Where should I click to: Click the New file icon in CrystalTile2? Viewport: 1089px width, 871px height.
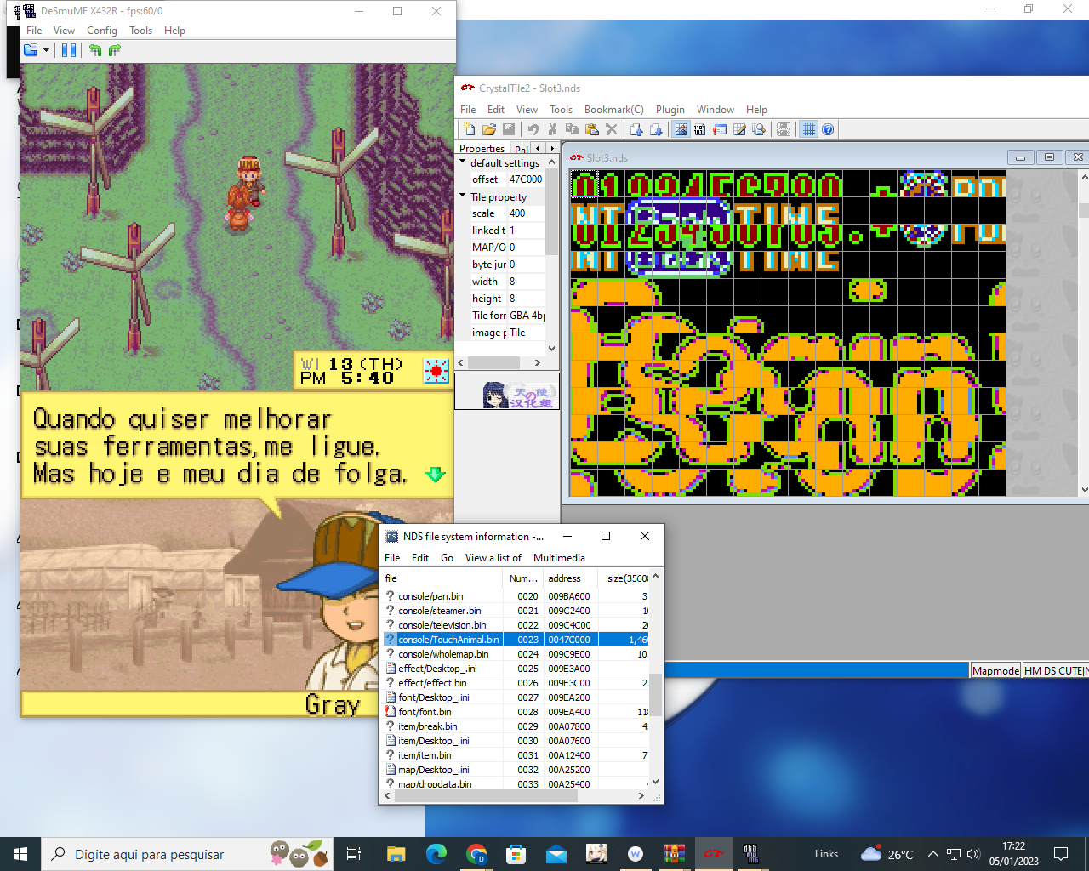coord(469,129)
